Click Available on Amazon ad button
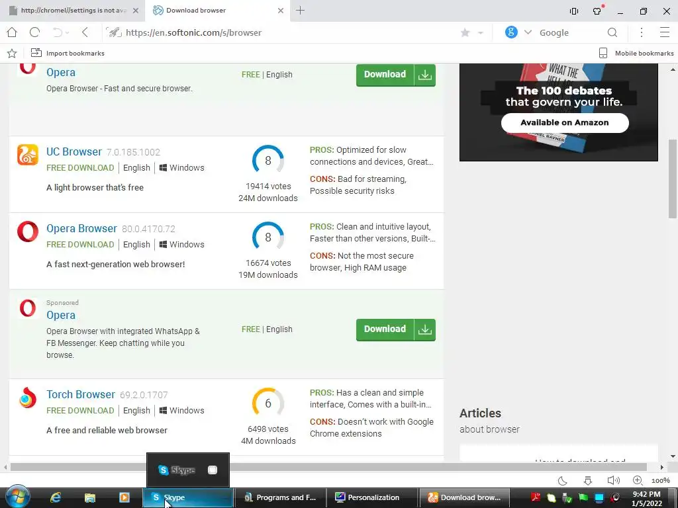Image resolution: width=678 pixels, height=508 pixels. (565, 122)
